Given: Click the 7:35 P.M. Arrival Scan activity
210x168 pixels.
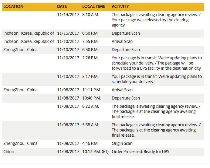Looking at the screenshot, I should click(122, 41).
